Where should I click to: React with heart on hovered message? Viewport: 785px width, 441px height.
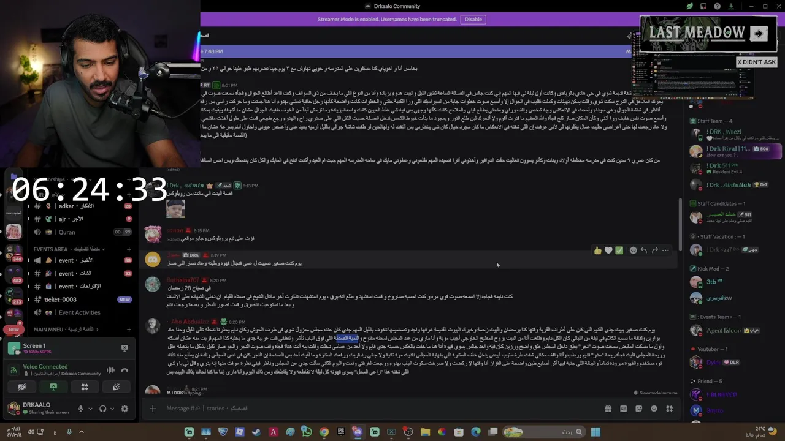[608, 251]
